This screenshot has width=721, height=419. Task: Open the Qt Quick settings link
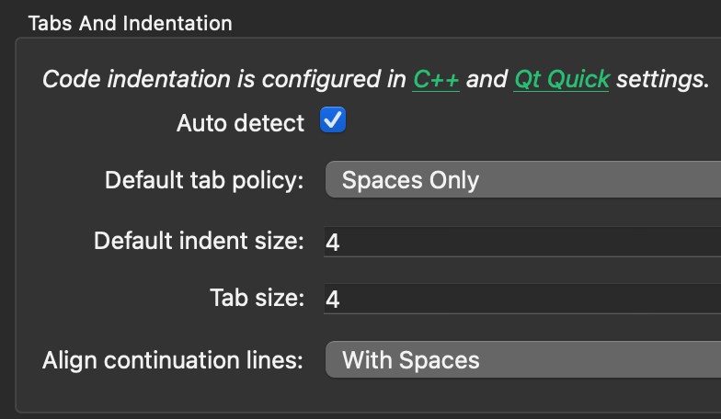pos(561,79)
